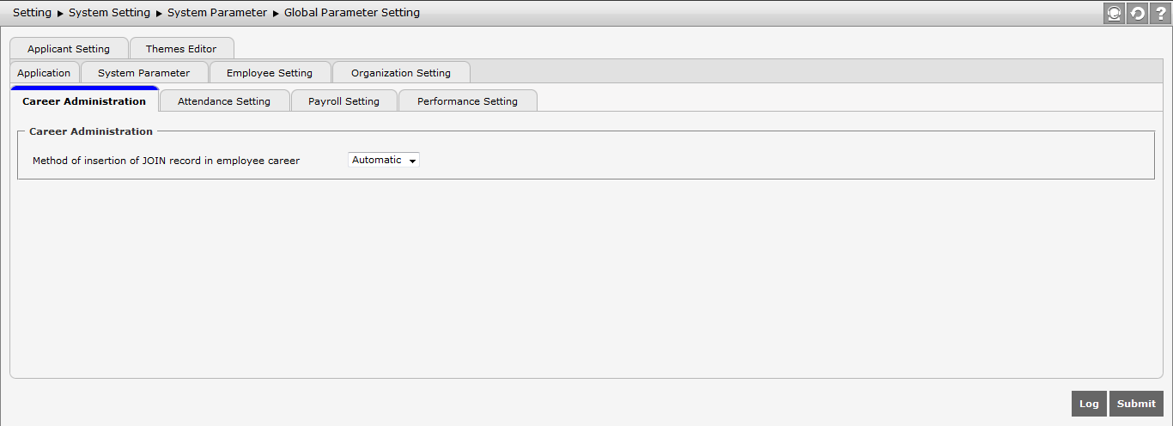Open the Attendance Setting tab
Viewport: 1173px width, 426px height.
(224, 101)
